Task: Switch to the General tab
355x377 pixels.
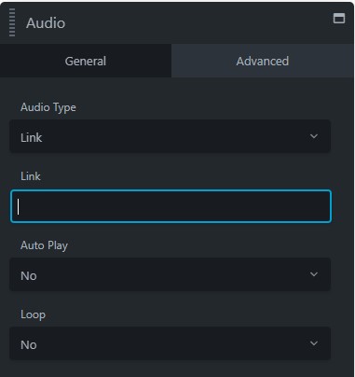Action: (x=86, y=61)
